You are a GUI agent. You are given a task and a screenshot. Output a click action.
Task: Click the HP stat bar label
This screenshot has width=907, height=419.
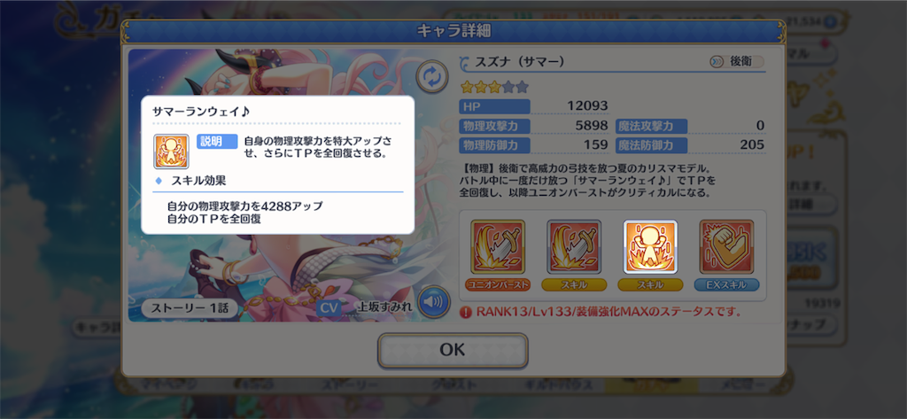click(494, 106)
